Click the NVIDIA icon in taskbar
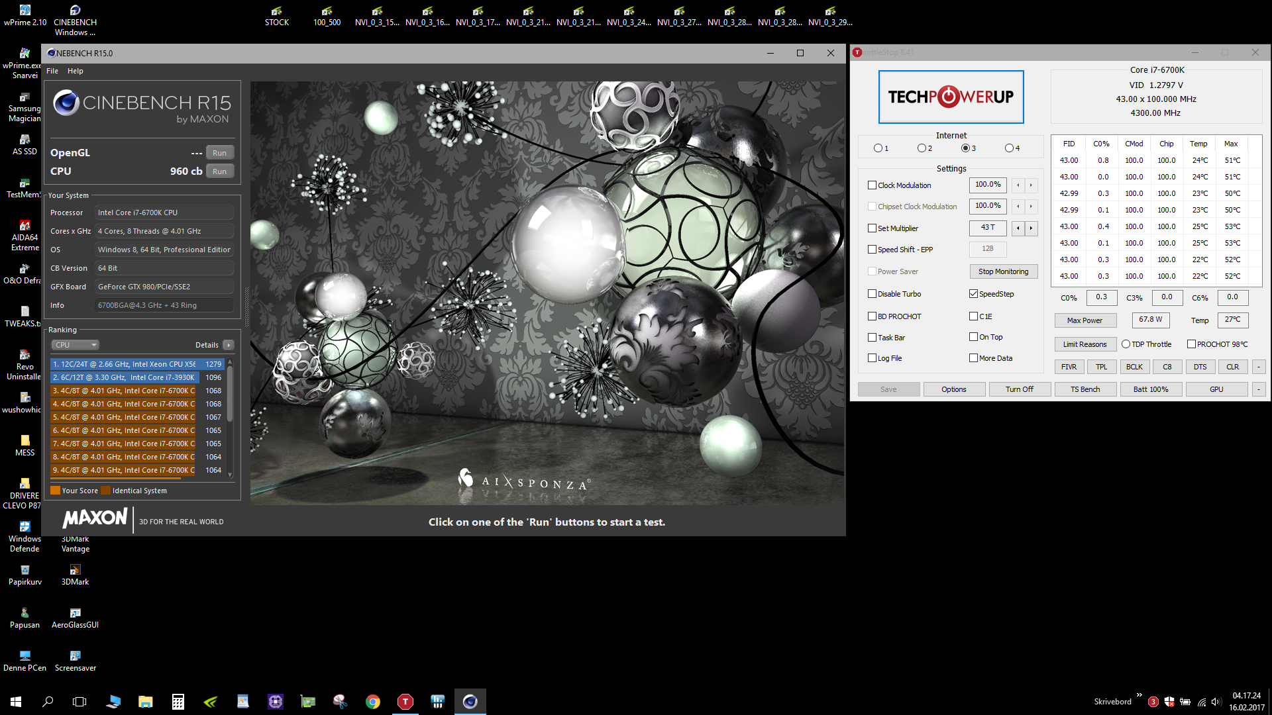 [x=210, y=702]
